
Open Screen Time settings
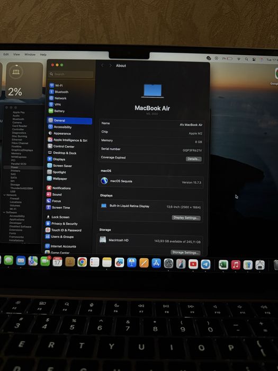point(58,208)
